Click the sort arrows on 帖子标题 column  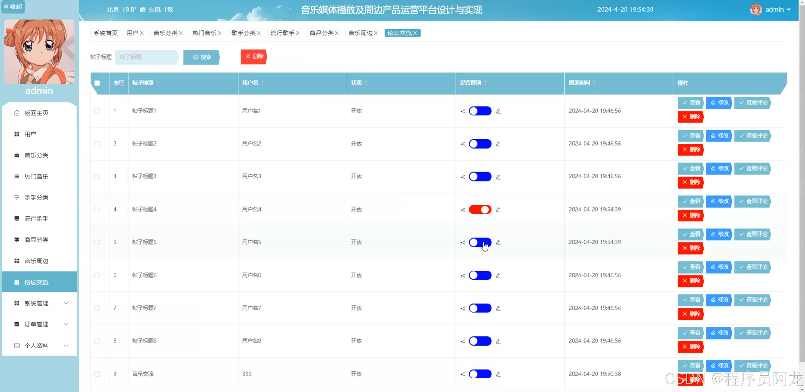(x=158, y=83)
